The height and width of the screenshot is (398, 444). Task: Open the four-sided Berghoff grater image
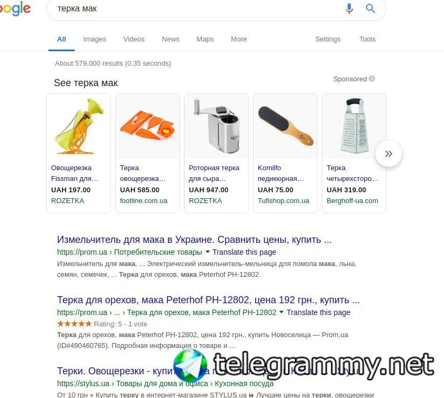tap(354, 126)
